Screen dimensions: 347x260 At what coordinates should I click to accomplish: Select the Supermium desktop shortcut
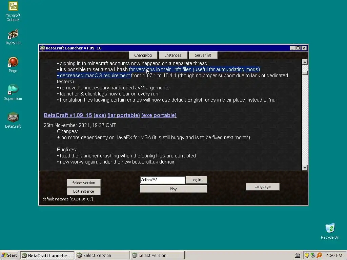click(13, 92)
